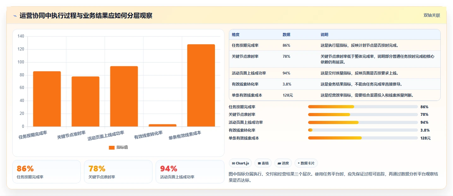The image size is (453, 196).
Task: Click the 表格 tag chip
Action: pyautogui.click(x=263, y=163)
